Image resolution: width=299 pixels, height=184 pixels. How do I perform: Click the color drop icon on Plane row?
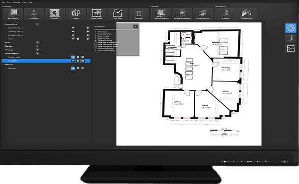(x=88, y=39)
